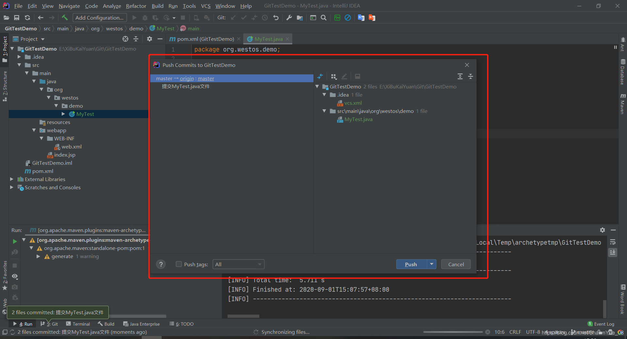Open Project panel gear options
The image size is (627, 339).
coord(150,39)
